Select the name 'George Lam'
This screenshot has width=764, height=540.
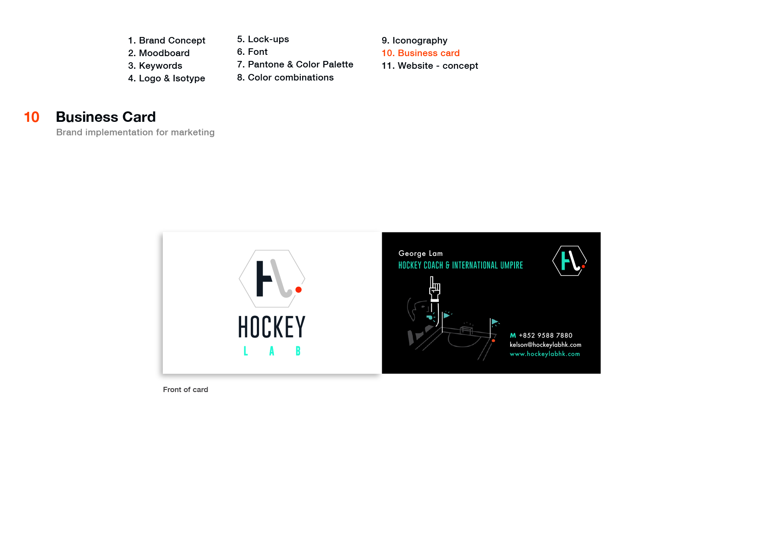[x=421, y=254]
